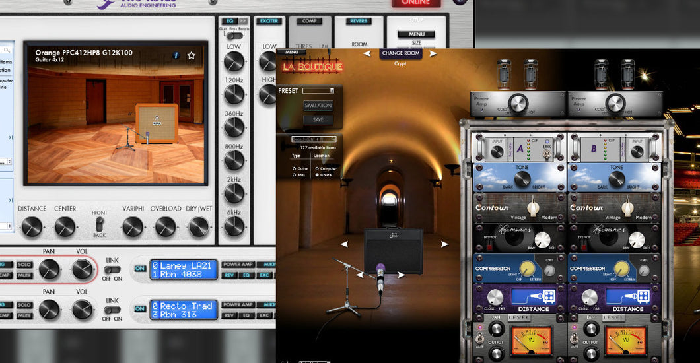
Task: Open info for the Orange PPC412HP8 cabinet
Action: [x=176, y=55]
